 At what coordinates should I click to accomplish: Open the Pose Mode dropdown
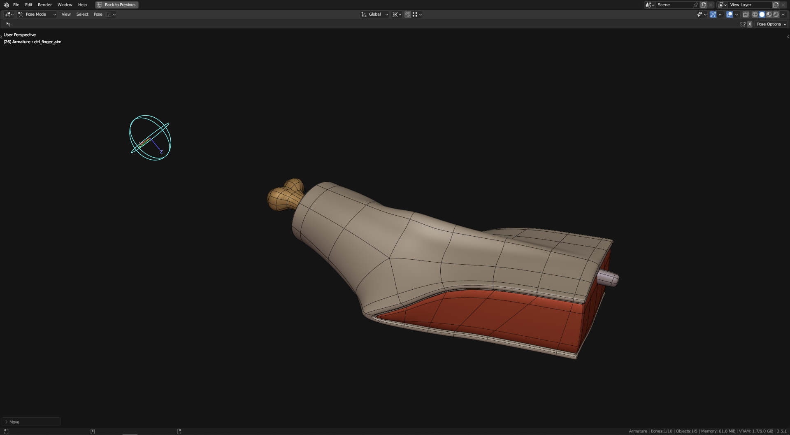click(x=37, y=14)
